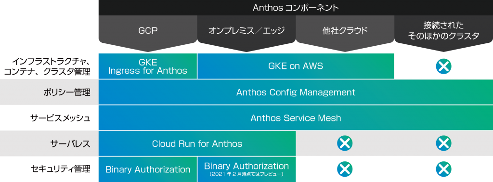Click the security X icon under connected clusters
The height and width of the screenshot is (182, 493).
443,169
